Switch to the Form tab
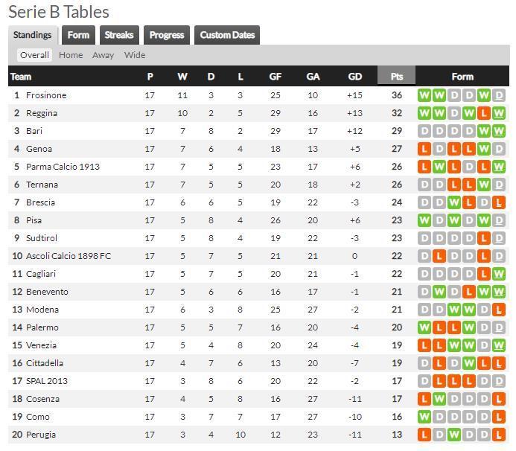516x451 pixels. pos(78,35)
